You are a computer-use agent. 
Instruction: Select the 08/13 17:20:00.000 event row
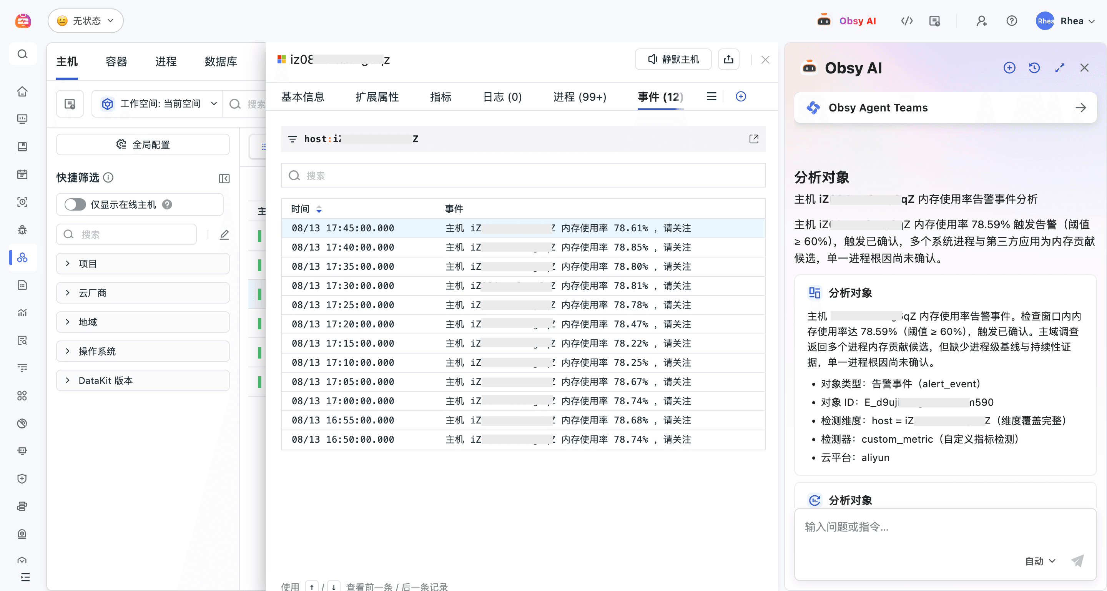523,324
